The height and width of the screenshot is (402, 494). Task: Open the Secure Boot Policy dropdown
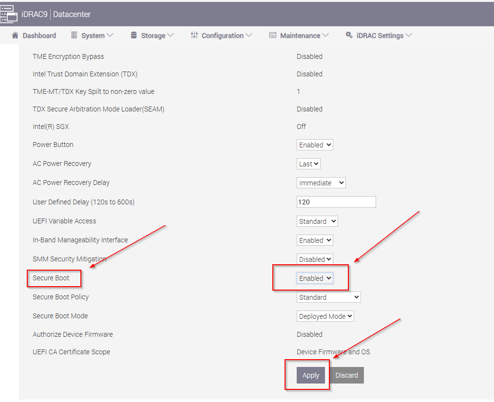(x=329, y=297)
